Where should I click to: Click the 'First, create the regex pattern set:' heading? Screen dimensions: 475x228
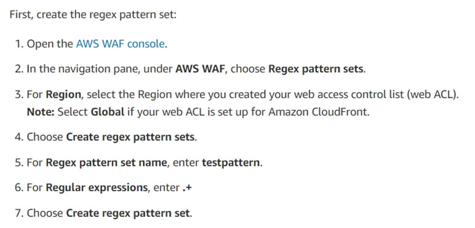click(x=93, y=15)
